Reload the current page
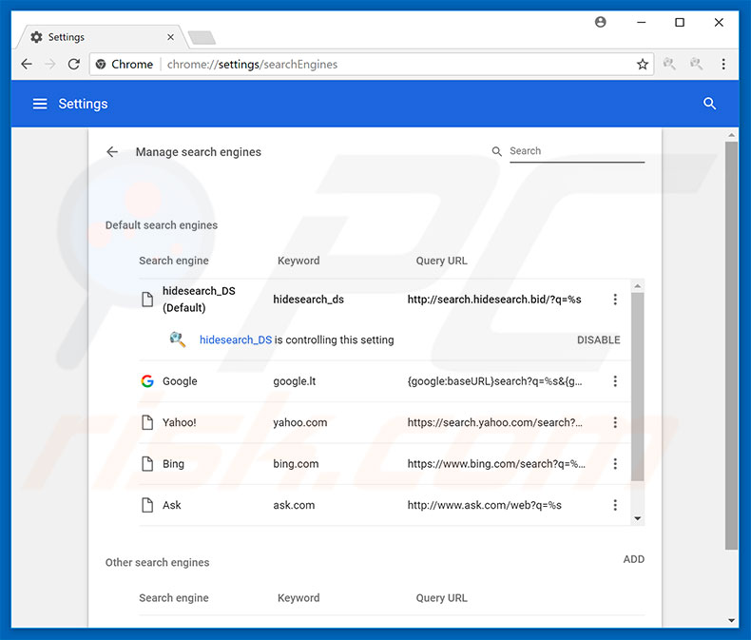This screenshot has width=751, height=640. pyautogui.click(x=74, y=65)
